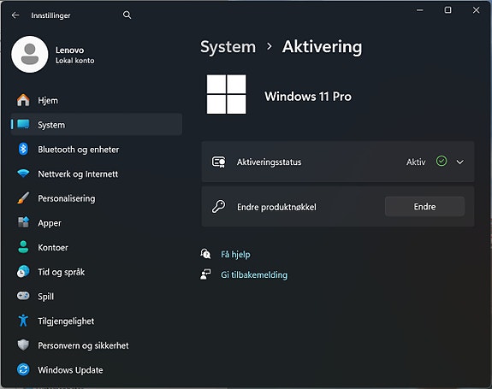The width and height of the screenshot is (492, 389).
Task: Click the Personalisering paintbrush icon
Action: (23, 198)
